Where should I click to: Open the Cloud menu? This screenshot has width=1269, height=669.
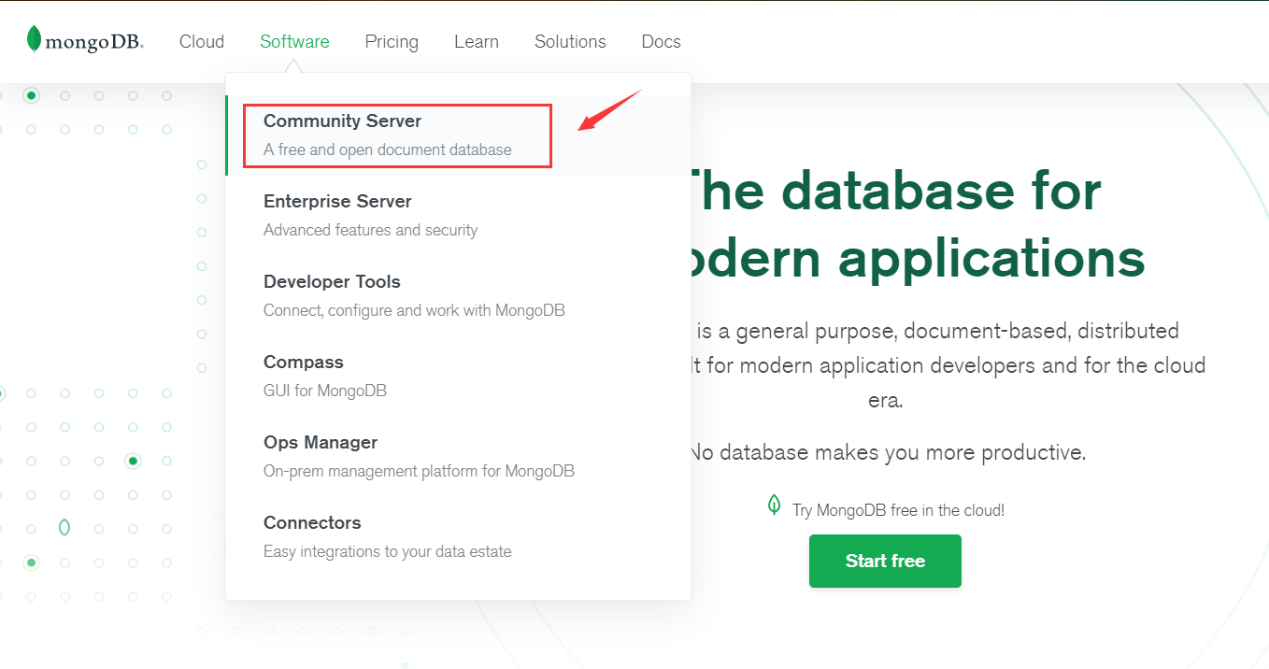coord(202,41)
